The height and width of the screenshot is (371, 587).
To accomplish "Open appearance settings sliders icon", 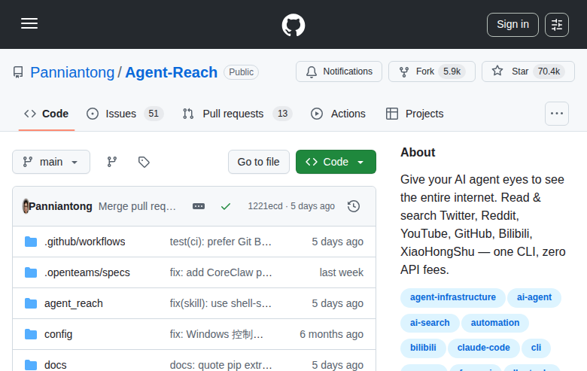I will pyautogui.click(x=557, y=25).
